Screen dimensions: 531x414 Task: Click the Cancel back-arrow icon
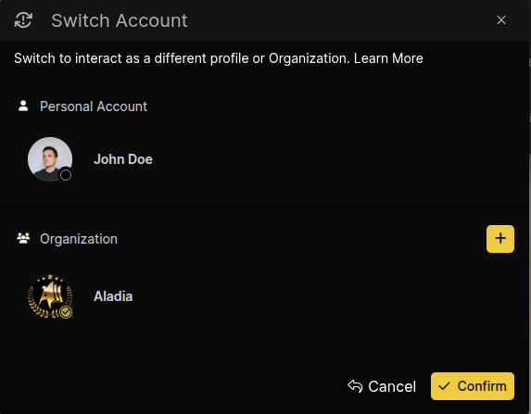pyautogui.click(x=355, y=386)
